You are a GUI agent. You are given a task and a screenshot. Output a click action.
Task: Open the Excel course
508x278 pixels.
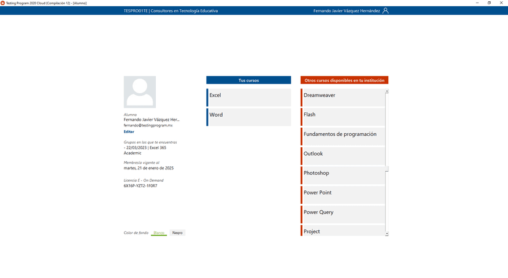248,98
